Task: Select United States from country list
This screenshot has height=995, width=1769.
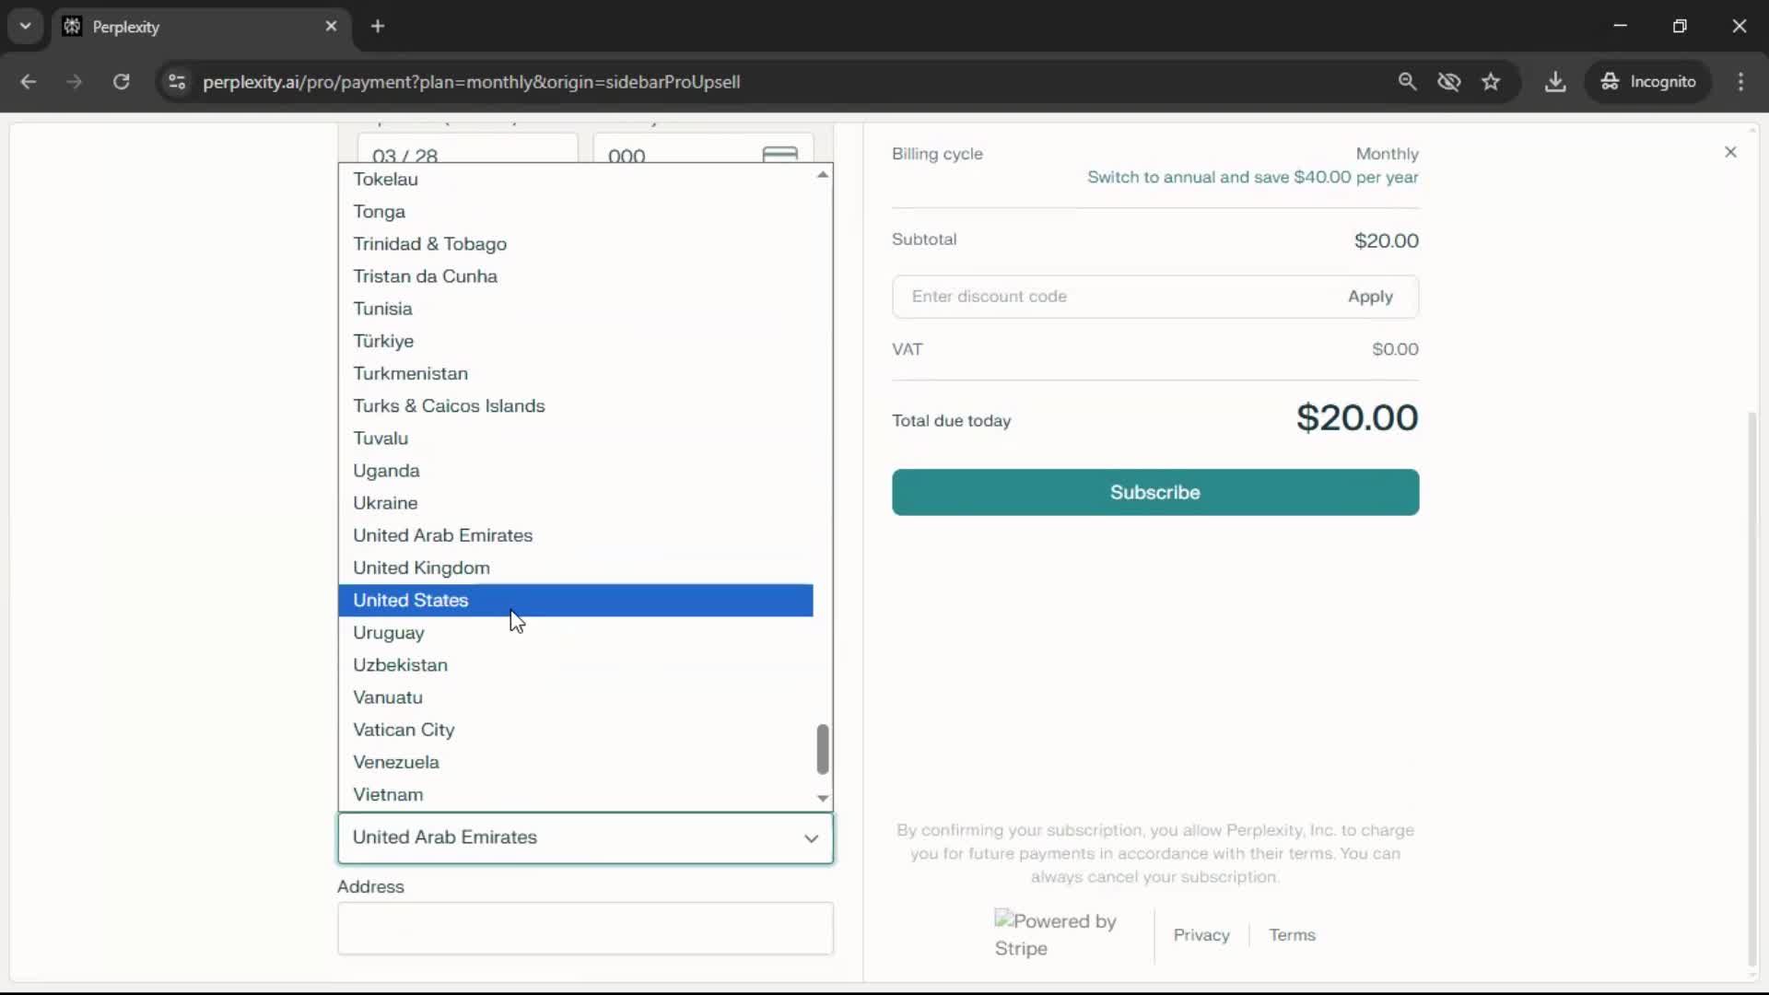Action: point(411,601)
